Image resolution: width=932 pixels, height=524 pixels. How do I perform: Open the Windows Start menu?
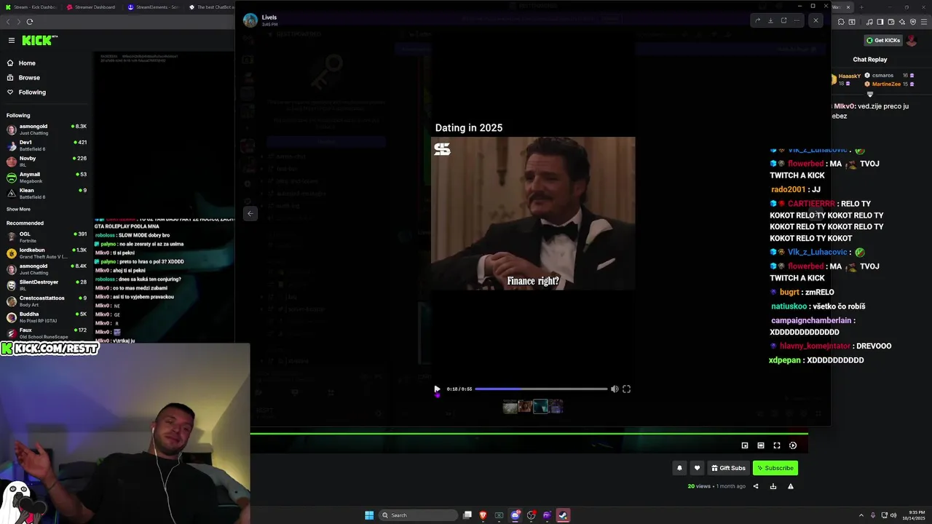point(369,515)
